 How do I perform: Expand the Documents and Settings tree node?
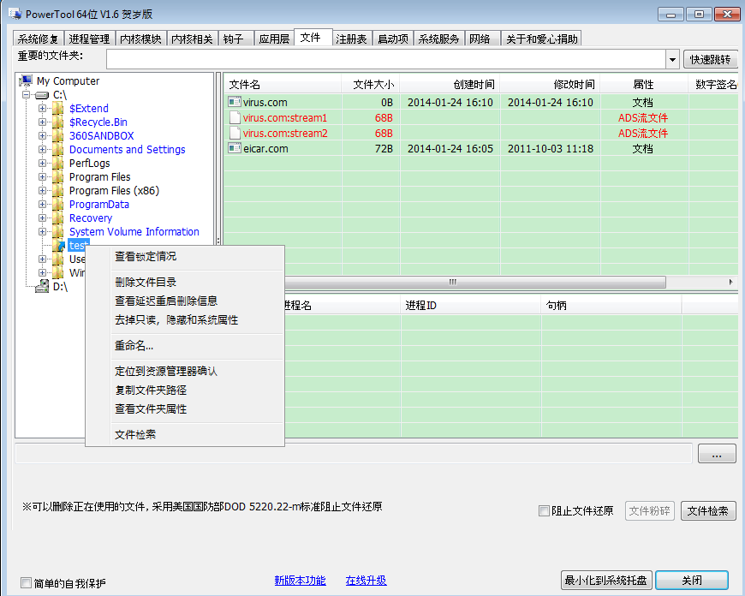(42, 150)
